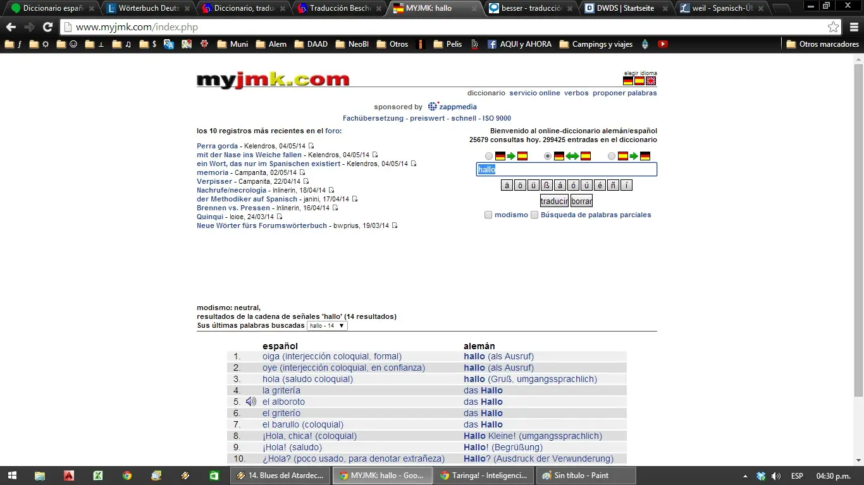
Task: Open the NeoBl bookmarks folder
Action: pos(352,44)
